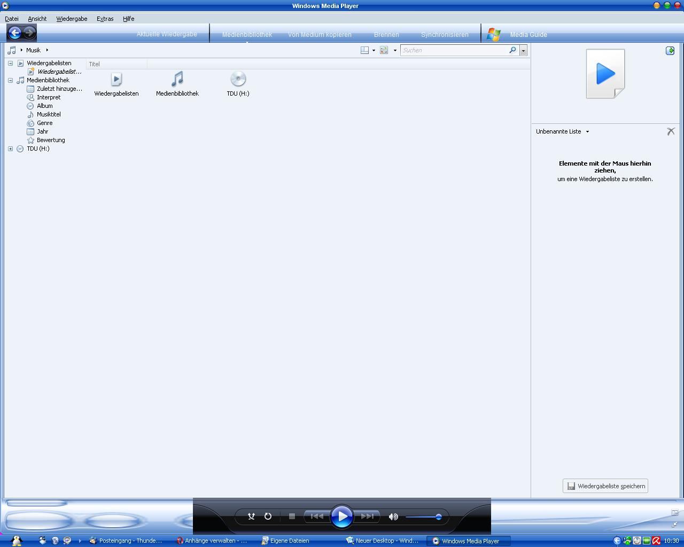Click the volume slider handle
The image size is (684, 547).
click(x=439, y=517)
